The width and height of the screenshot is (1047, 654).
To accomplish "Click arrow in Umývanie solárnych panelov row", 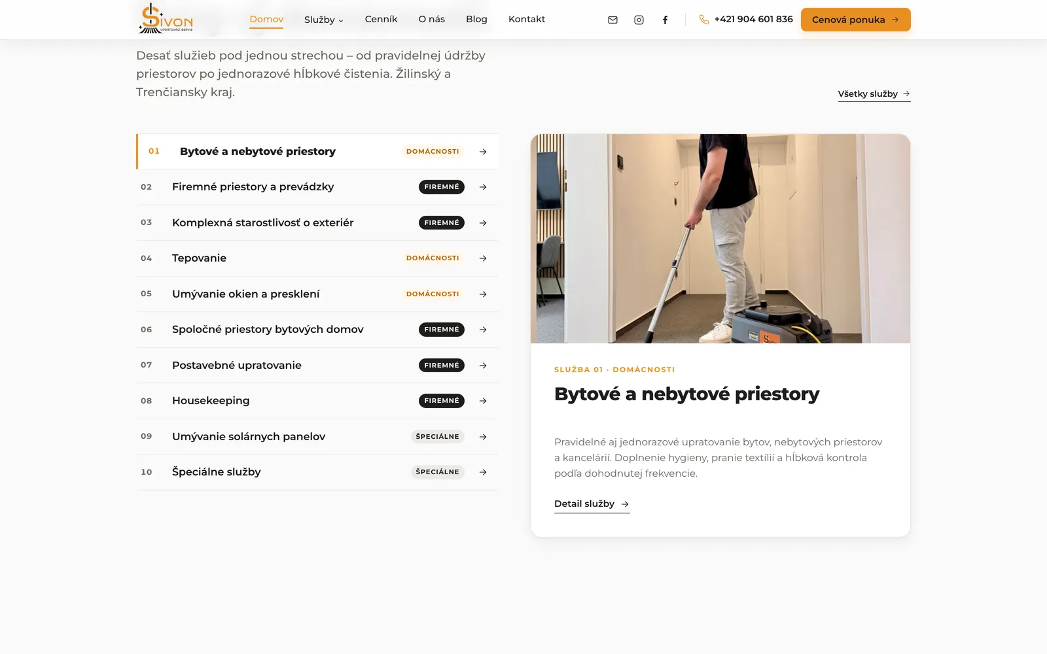I will click(x=483, y=437).
